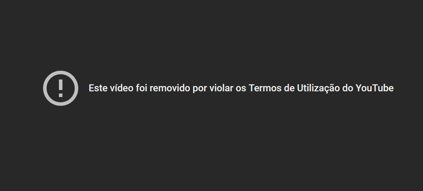Click the word "violar" in the error text

click(221, 88)
